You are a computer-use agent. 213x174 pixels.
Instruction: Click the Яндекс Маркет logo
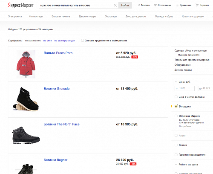tap(21, 5)
